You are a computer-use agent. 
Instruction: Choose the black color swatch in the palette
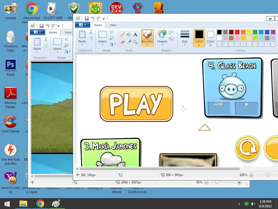(x=219, y=32)
